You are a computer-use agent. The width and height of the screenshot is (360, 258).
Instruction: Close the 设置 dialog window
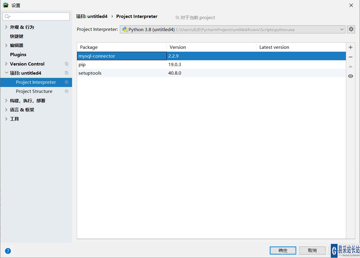351,5
